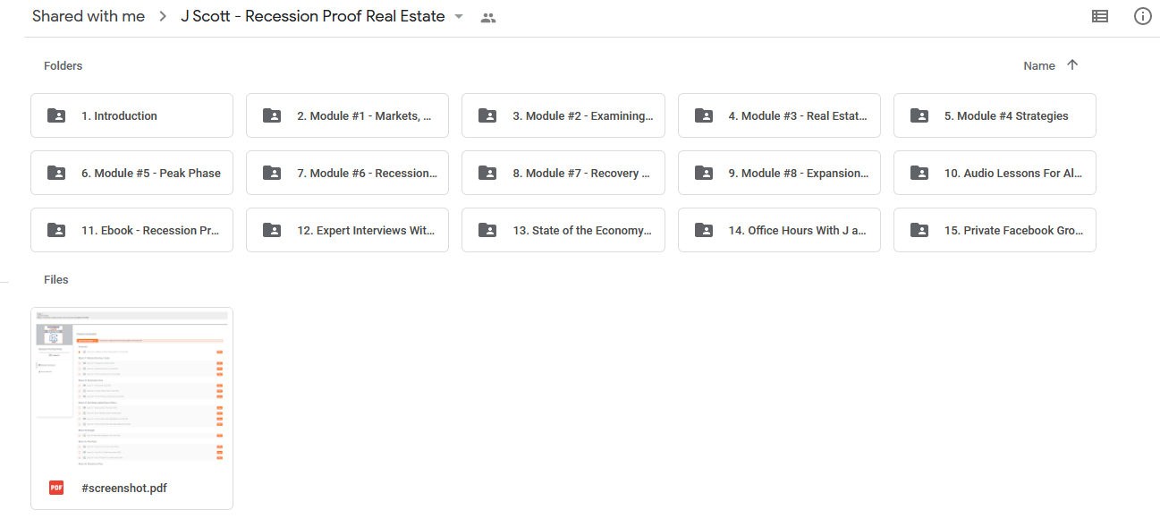Select the '1. Introduction' folder name
Image resolution: width=1160 pixels, height=527 pixels.
click(x=119, y=115)
